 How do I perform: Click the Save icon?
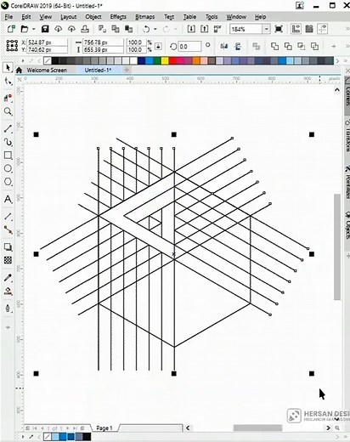[x=45, y=29]
